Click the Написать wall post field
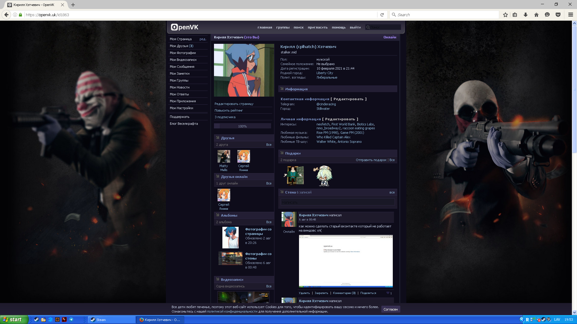 pos(337,202)
